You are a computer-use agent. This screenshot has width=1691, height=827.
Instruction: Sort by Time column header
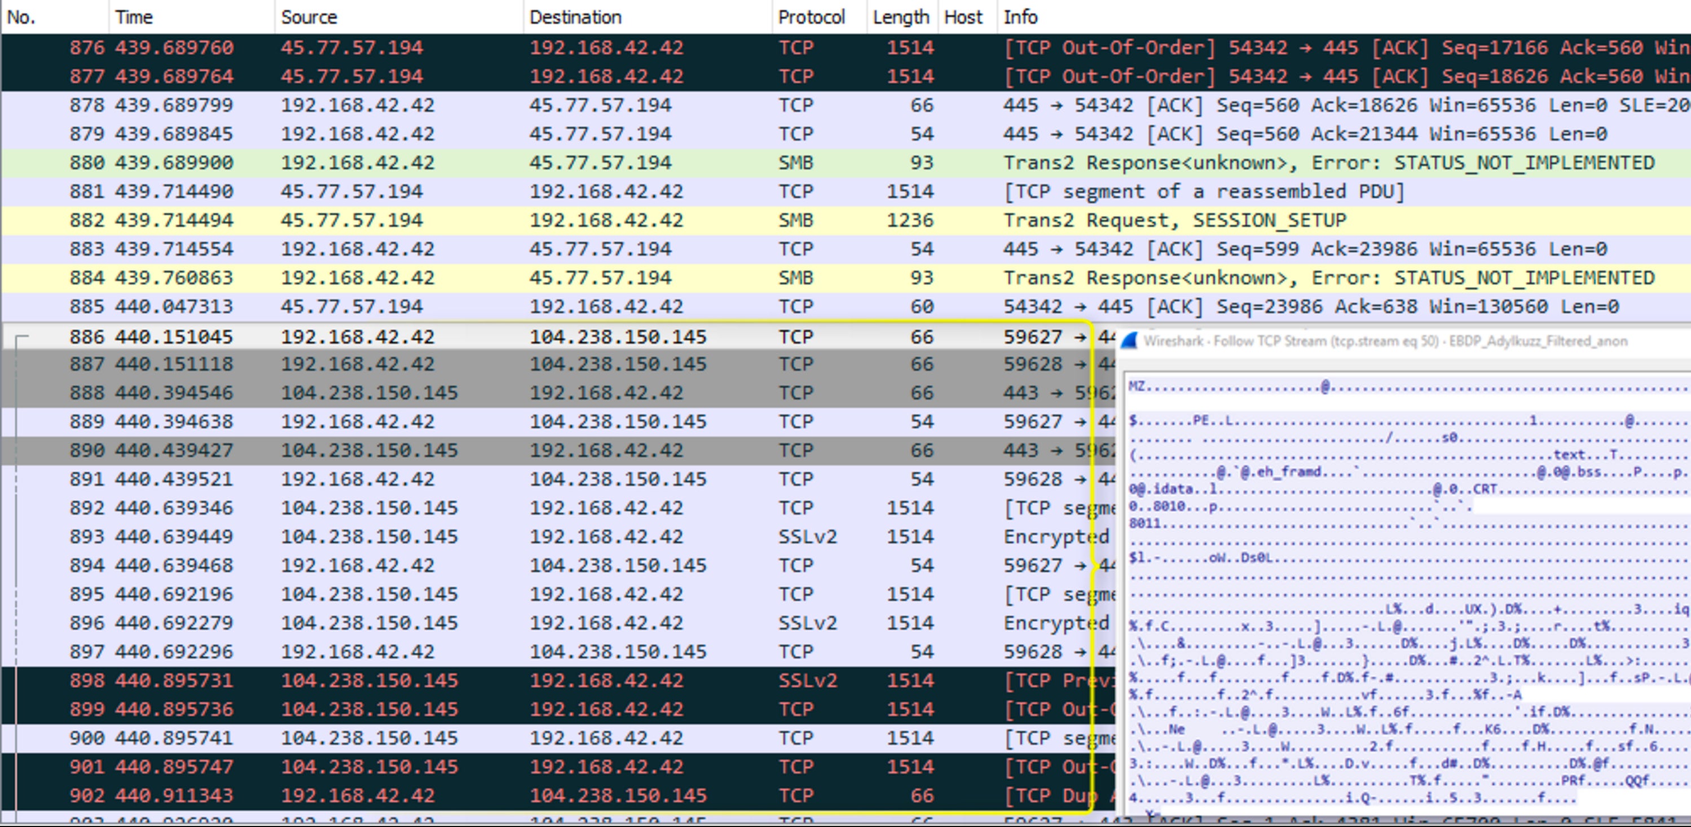coord(191,17)
